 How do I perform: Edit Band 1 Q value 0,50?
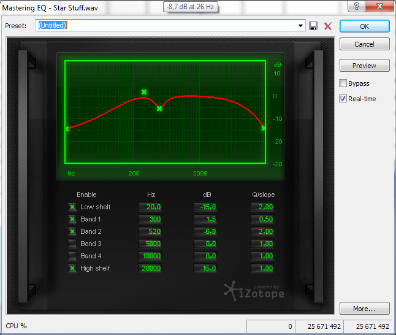[x=262, y=219]
